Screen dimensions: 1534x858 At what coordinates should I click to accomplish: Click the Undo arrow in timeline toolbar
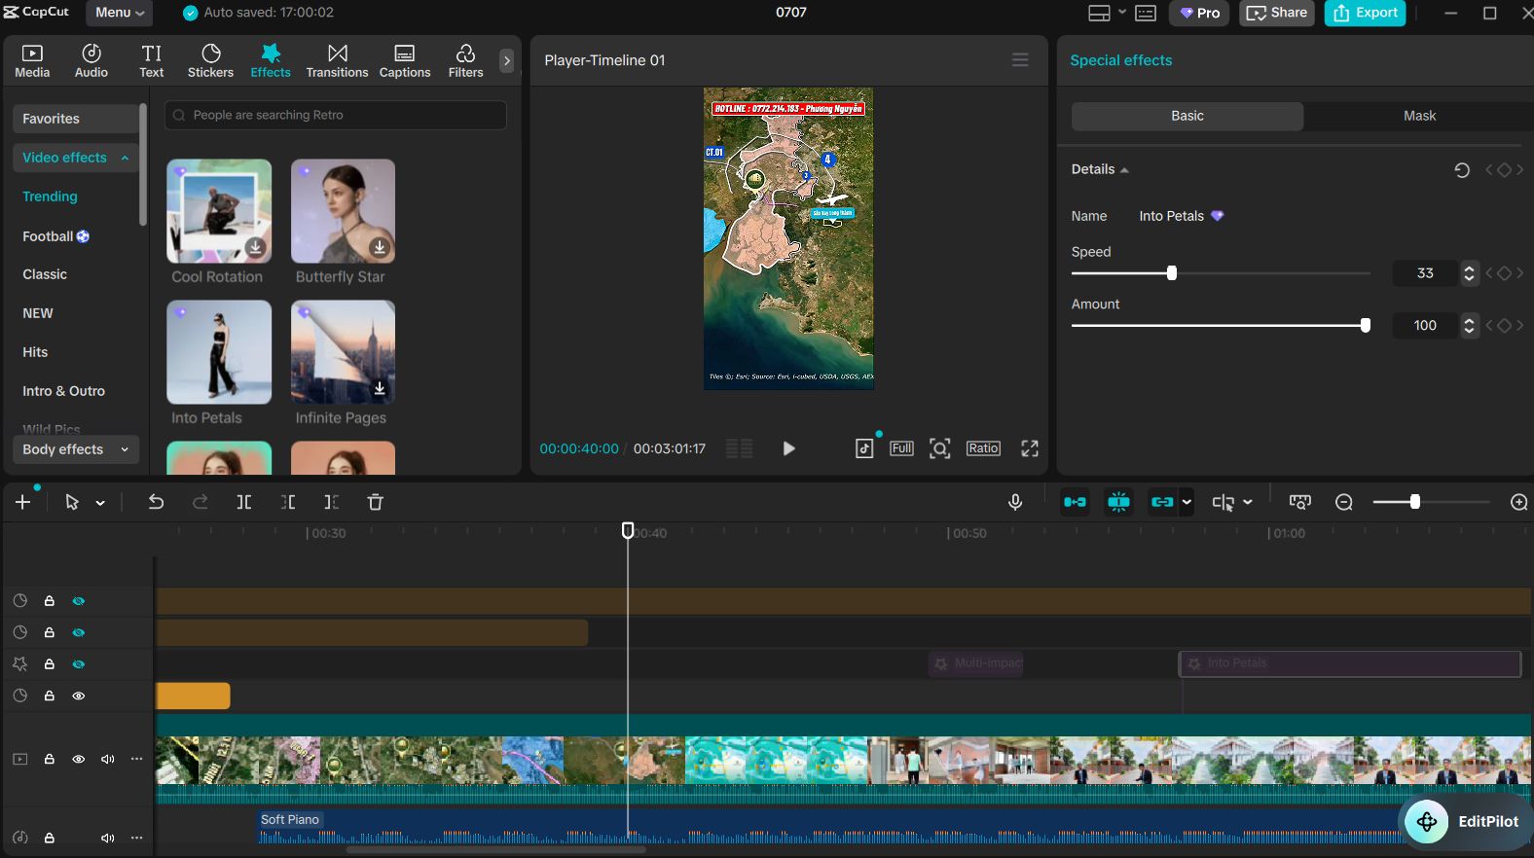tap(156, 502)
